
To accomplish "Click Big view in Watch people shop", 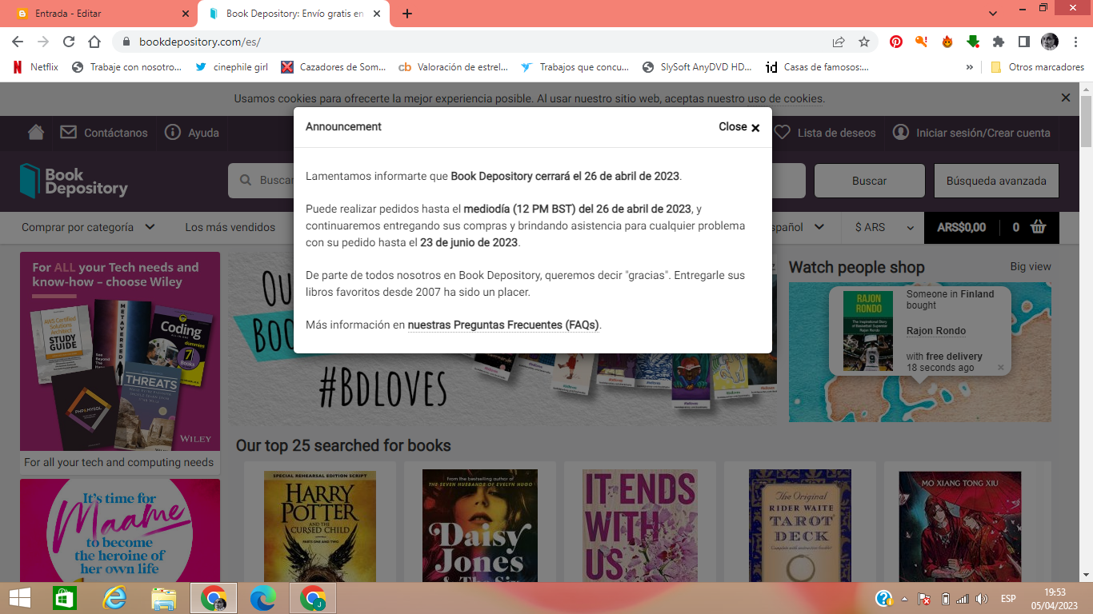I will pyautogui.click(x=1031, y=266).
